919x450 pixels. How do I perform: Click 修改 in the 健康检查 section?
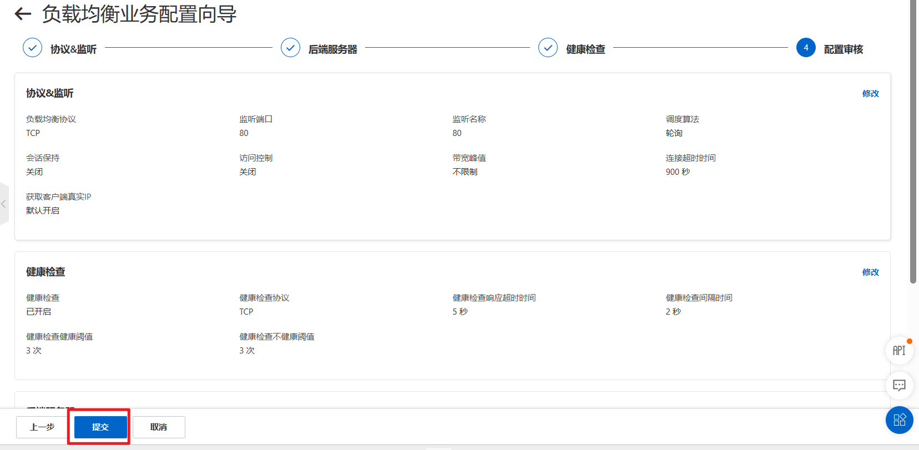pyautogui.click(x=870, y=272)
